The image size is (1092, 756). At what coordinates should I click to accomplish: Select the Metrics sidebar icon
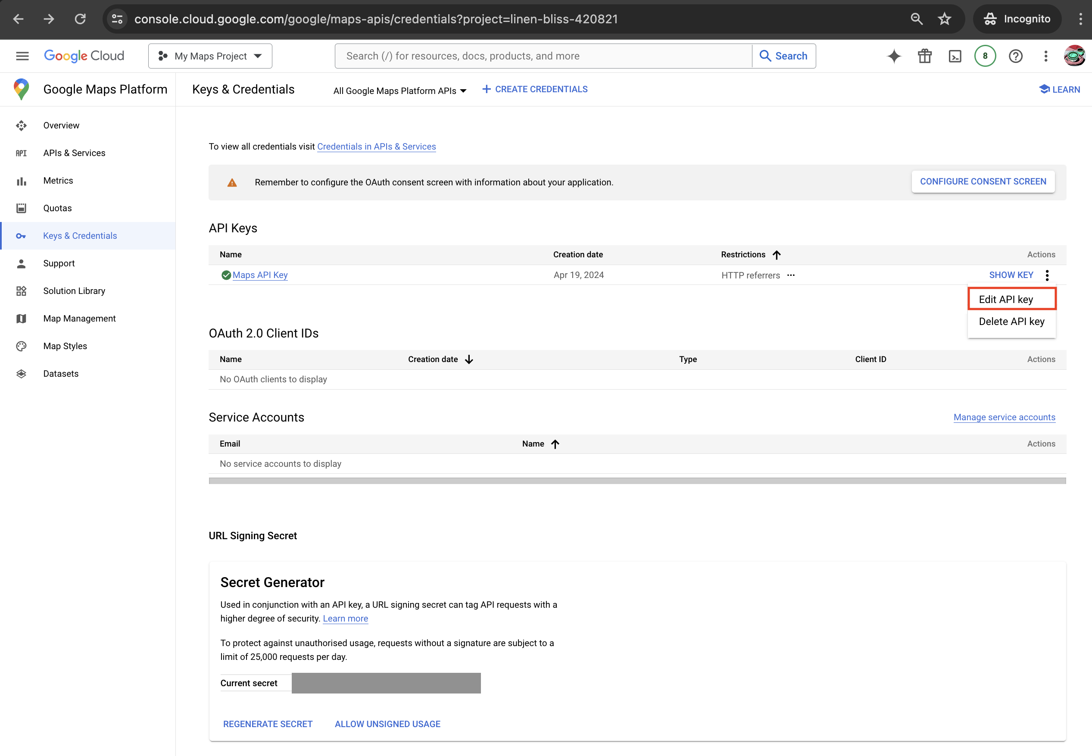coord(21,181)
